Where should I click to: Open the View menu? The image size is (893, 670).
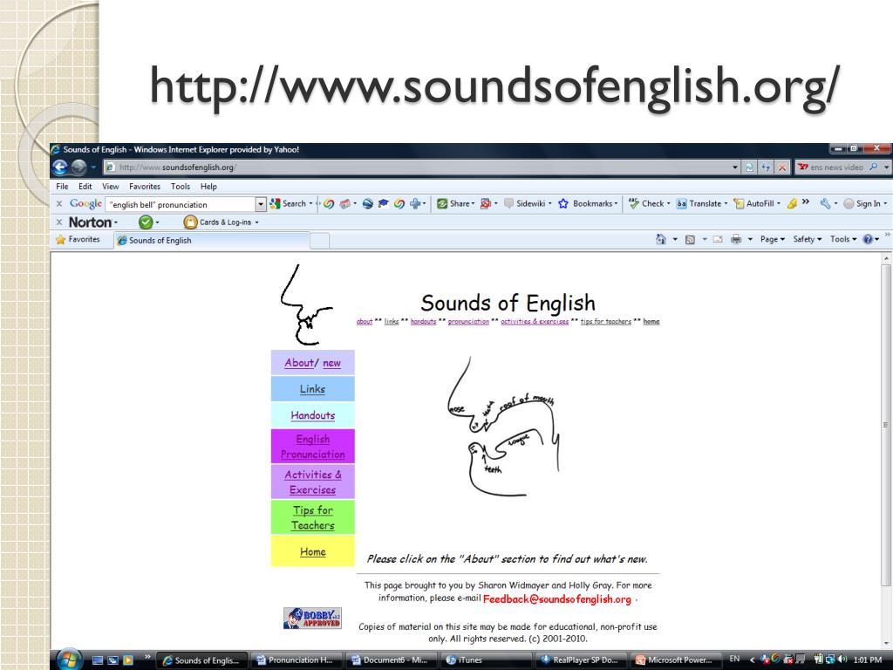point(111,187)
